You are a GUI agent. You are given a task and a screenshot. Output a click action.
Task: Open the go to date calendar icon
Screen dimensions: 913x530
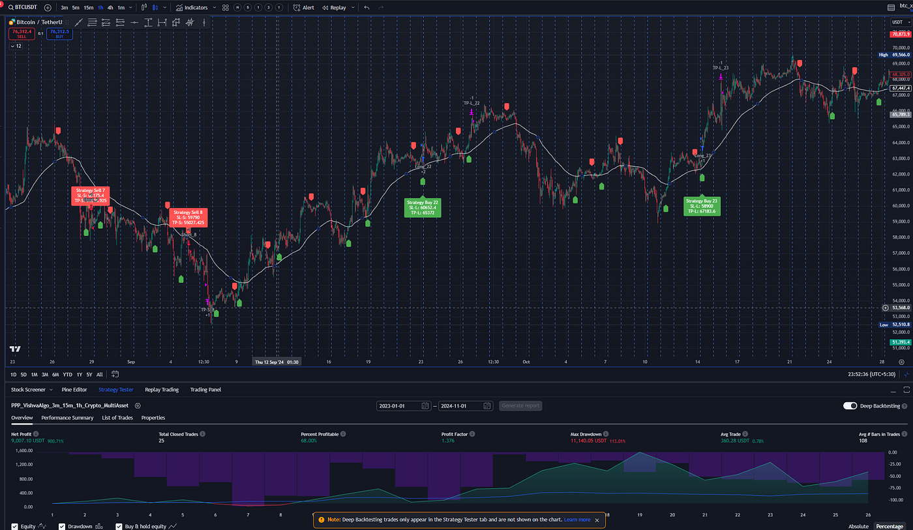tap(115, 374)
